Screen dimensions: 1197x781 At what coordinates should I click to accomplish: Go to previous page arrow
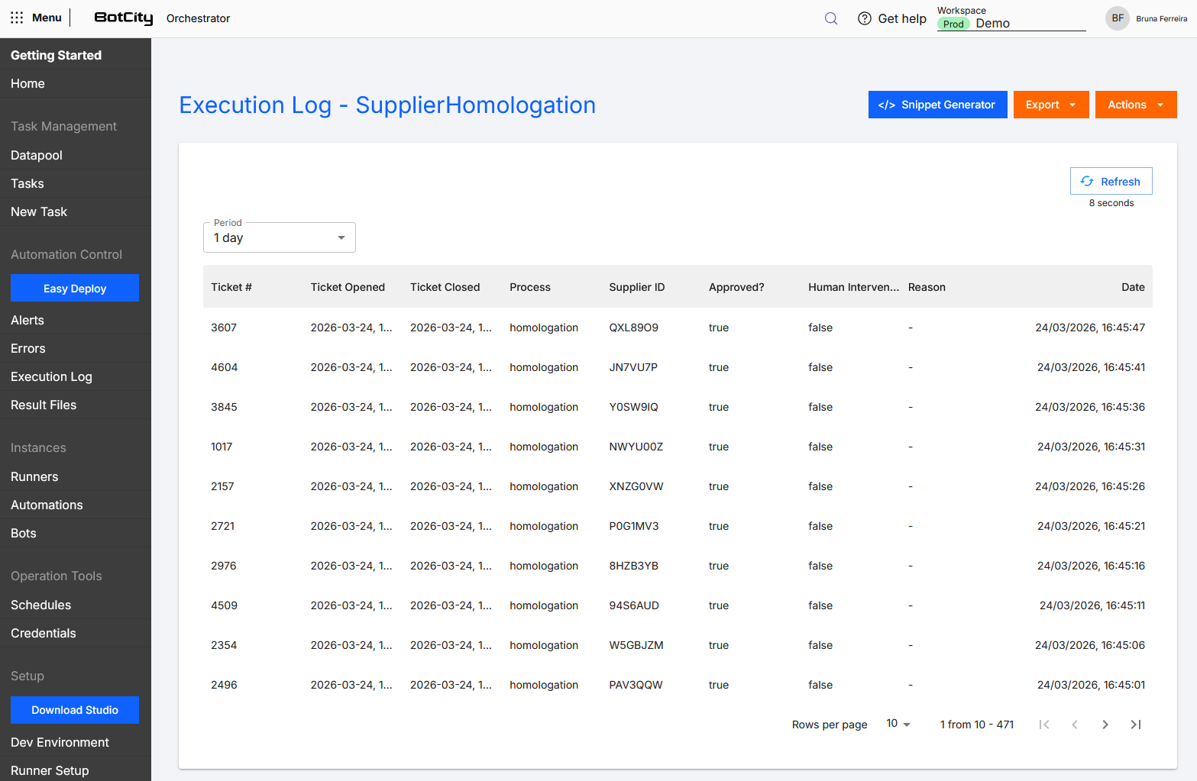[1074, 725]
